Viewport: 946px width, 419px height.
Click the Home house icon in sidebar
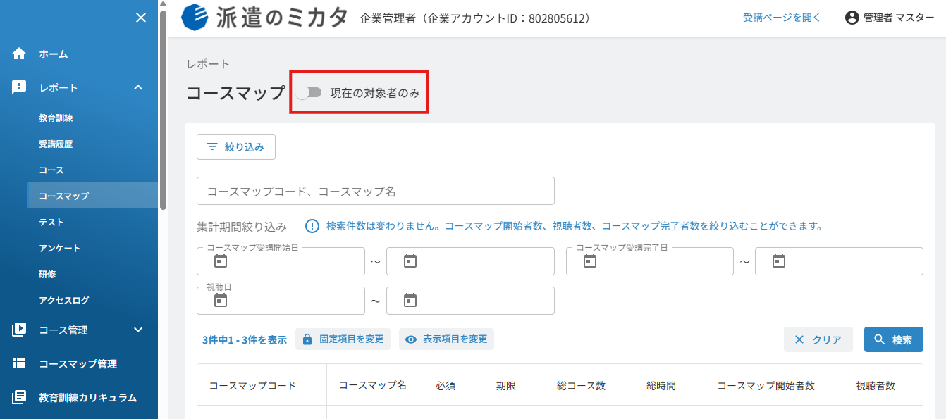19,54
